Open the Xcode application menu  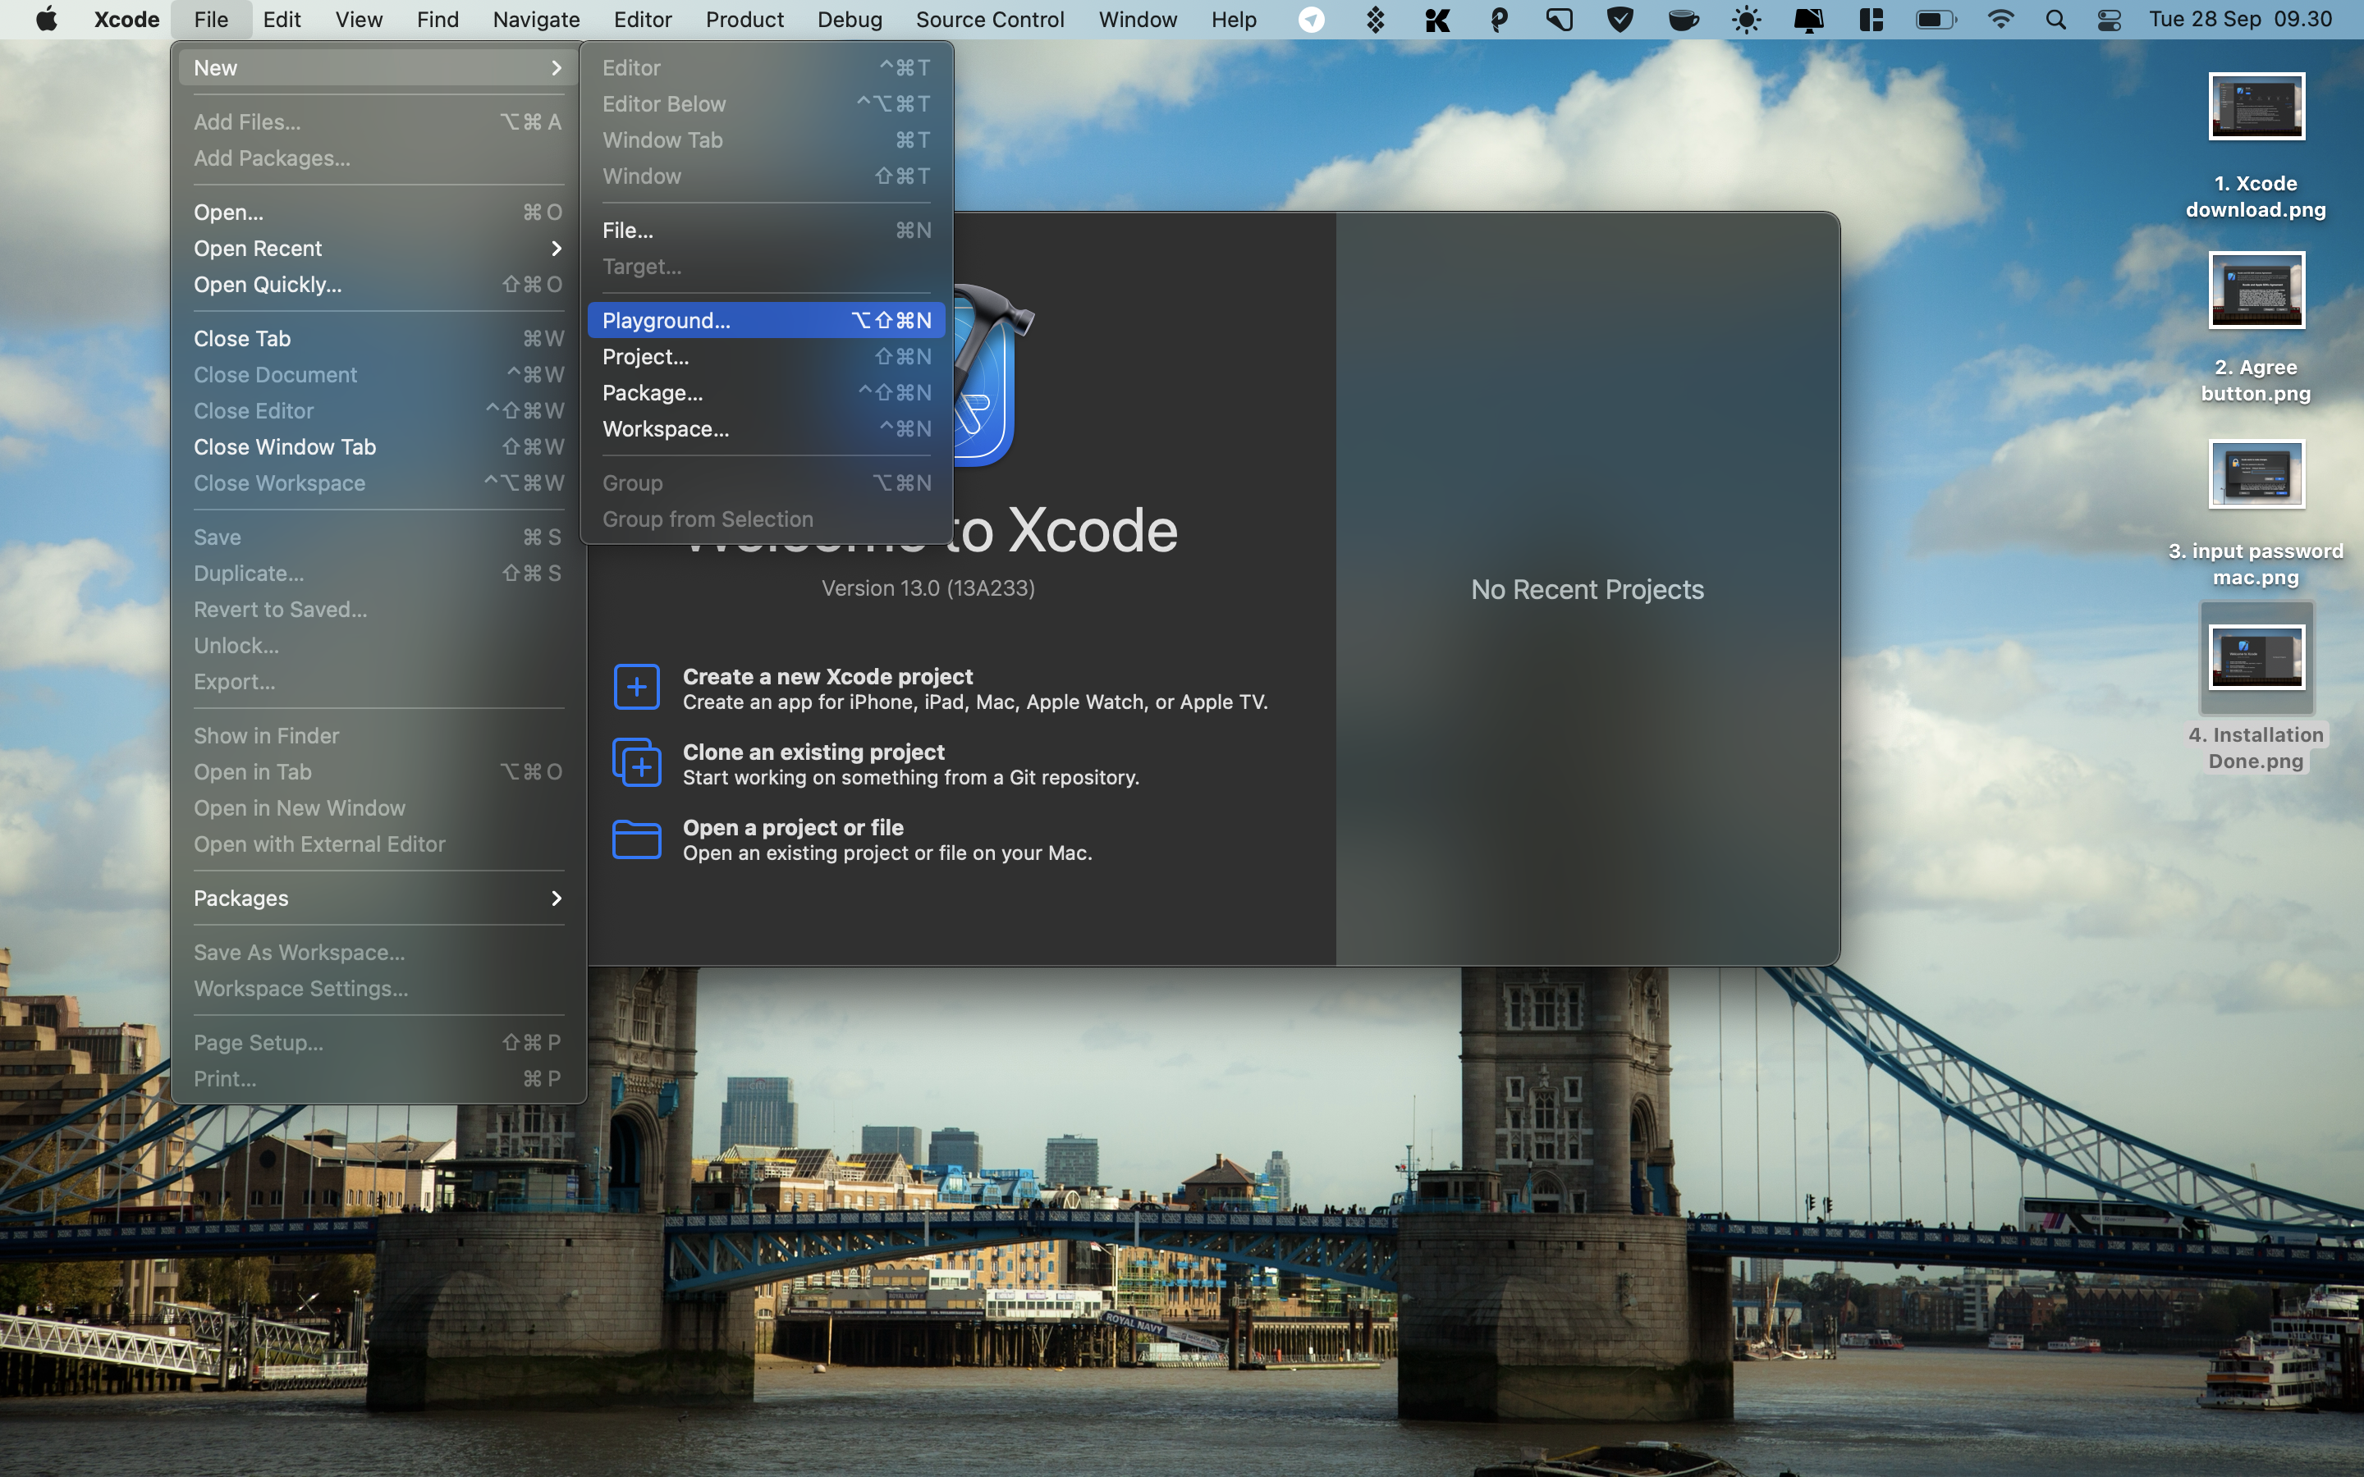pyautogui.click(x=127, y=20)
